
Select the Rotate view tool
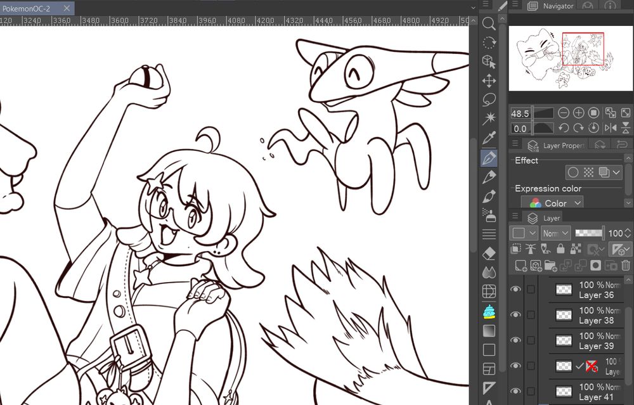489,42
